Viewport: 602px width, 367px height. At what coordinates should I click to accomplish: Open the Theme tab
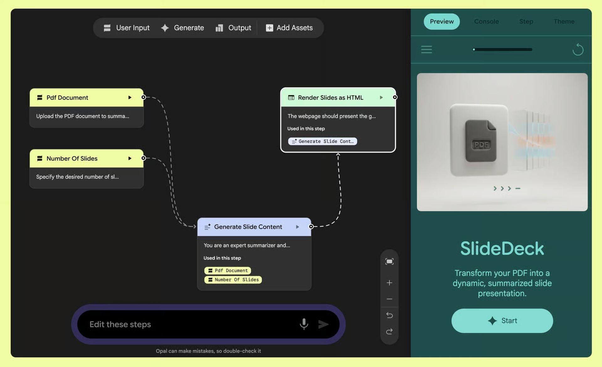[564, 21]
